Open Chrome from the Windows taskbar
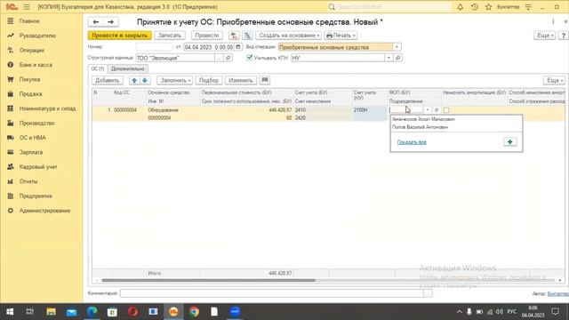This screenshot has height=320, width=569. 194,312
